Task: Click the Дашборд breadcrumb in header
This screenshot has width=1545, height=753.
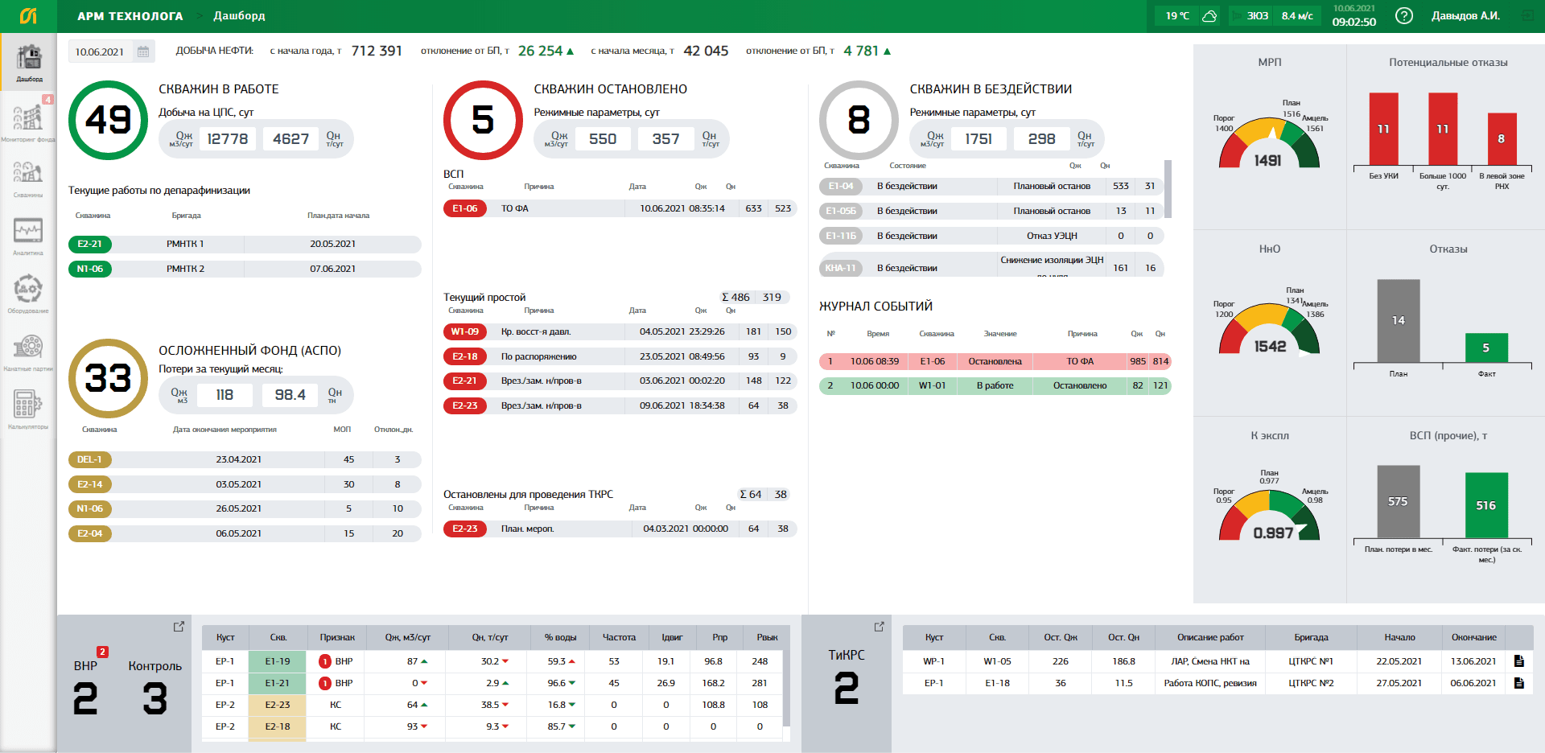Action: pyautogui.click(x=239, y=16)
